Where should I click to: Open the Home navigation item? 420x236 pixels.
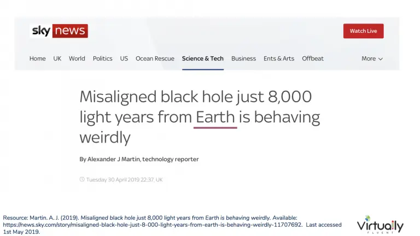point(38,58)
